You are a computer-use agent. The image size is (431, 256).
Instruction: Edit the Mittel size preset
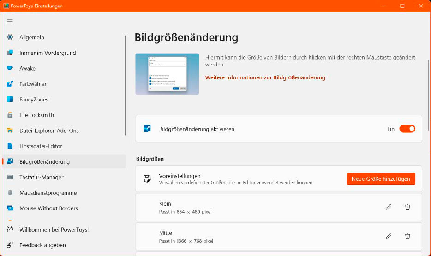pos(389,236)
